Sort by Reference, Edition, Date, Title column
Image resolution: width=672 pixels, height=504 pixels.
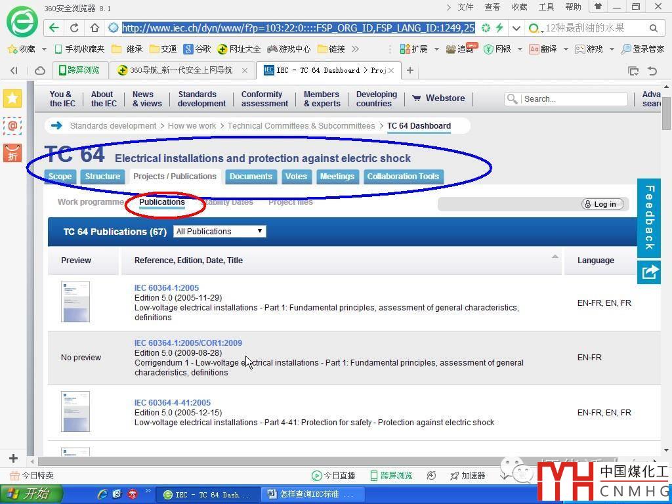point(188,261)
